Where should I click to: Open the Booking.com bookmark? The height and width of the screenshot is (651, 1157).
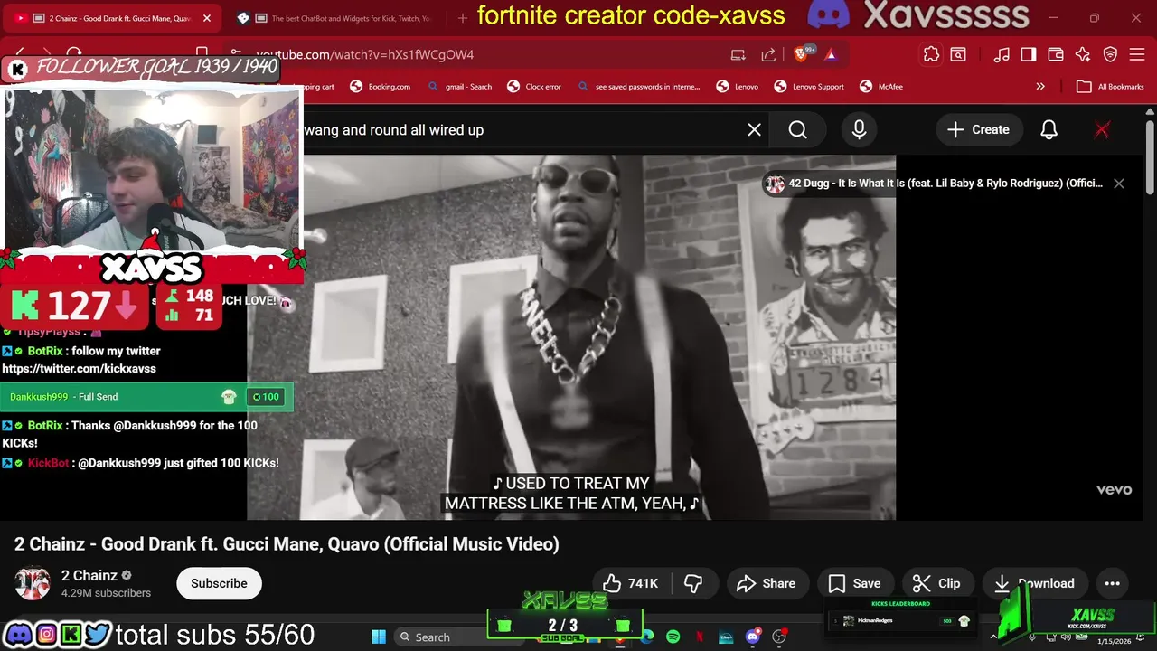point(381,87)
